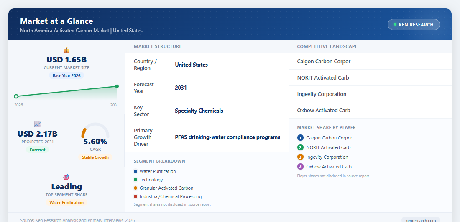Screen dimensions: 460x222
Task: Click the numbered badge 2 for NORIT
Action: [300, 147]
